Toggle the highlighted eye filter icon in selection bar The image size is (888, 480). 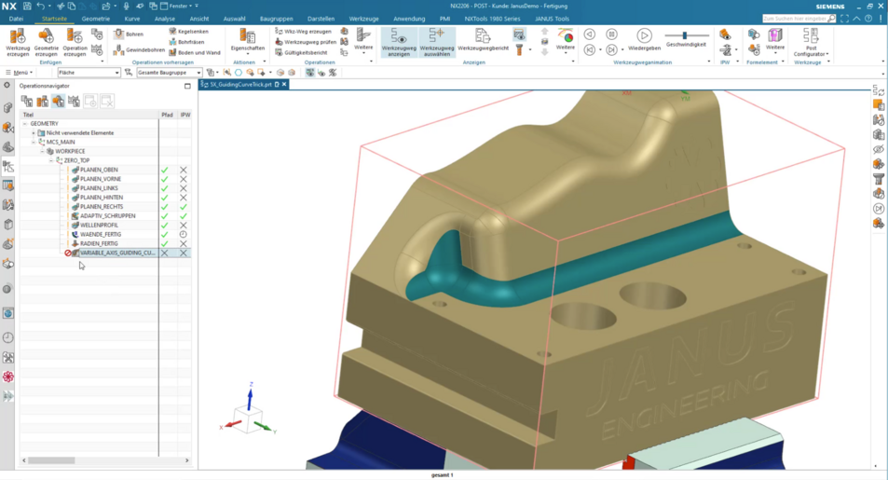click(x=310, y=73)
